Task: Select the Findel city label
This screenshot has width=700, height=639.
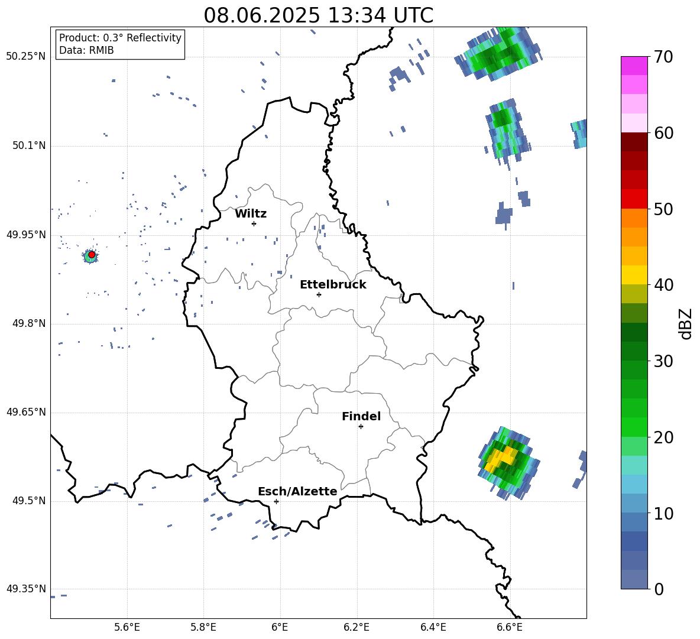Action: point(361,416)
